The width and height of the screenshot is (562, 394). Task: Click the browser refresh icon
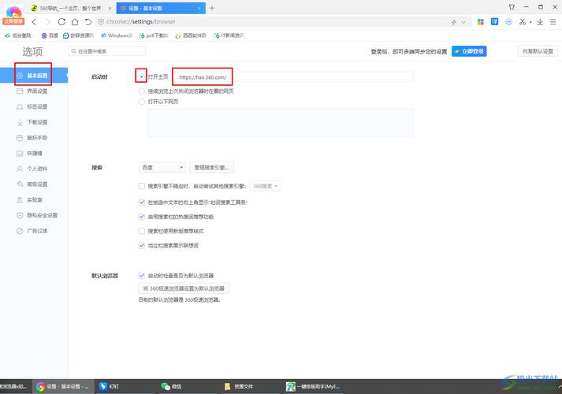coord(61,21)
